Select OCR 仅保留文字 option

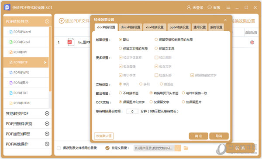(x=151, y=102)
